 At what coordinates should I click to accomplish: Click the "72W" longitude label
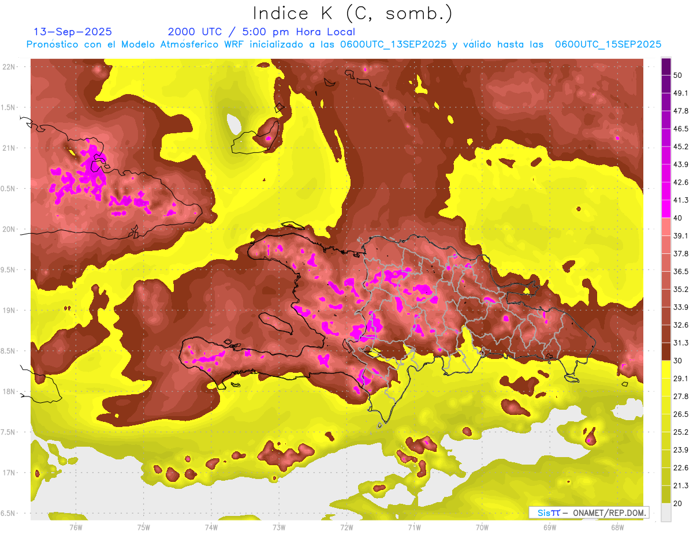tap(346, 527)
